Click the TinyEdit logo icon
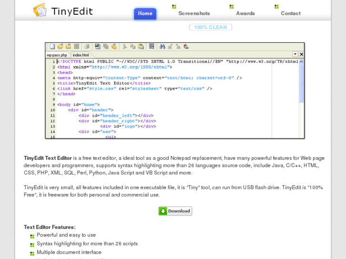Screen dimensions: 346x259 (x=40, y=10)
